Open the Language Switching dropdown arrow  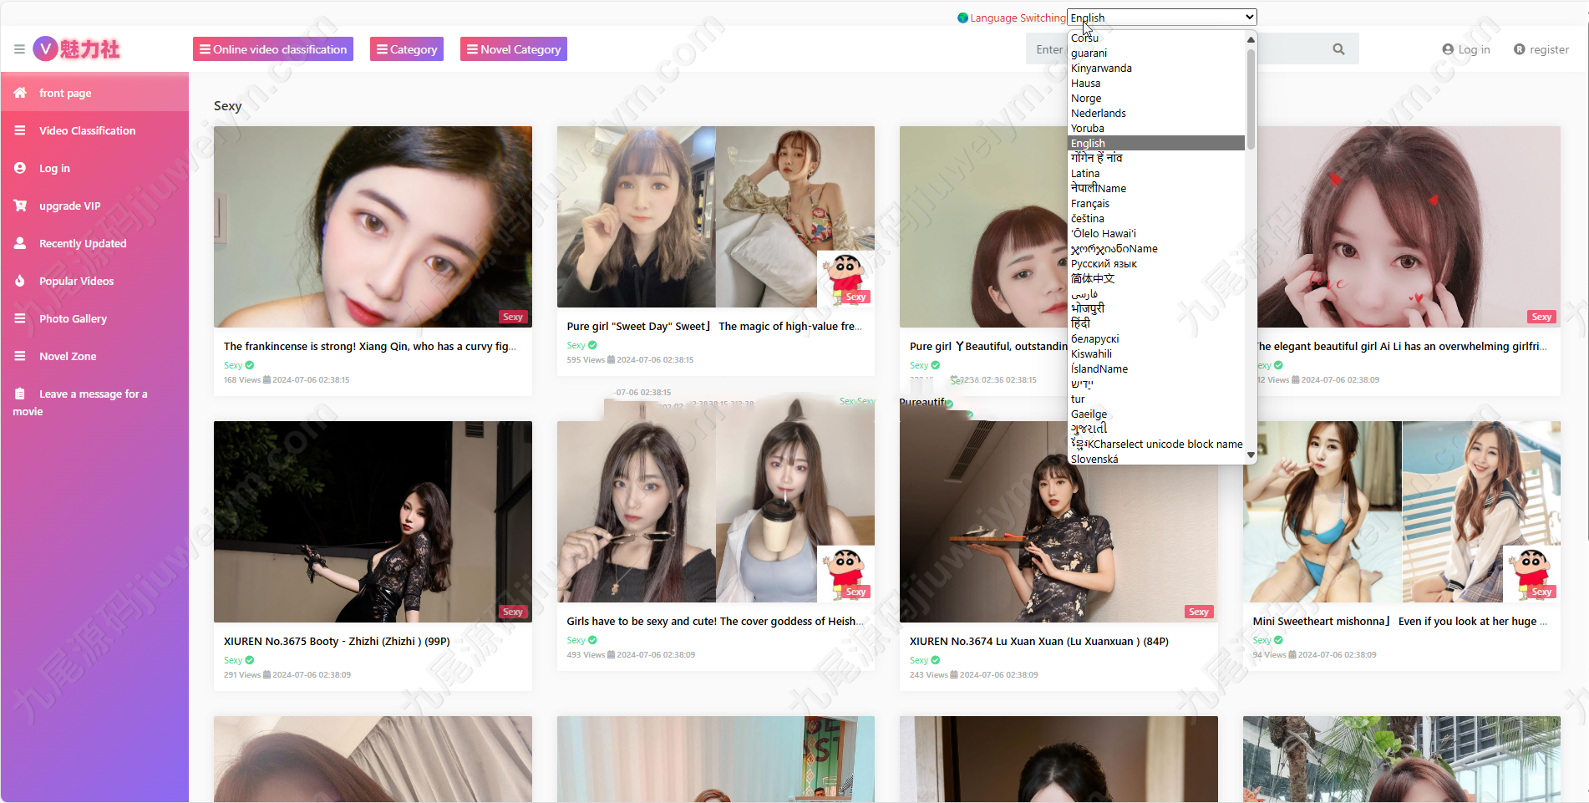point(1249,17)
